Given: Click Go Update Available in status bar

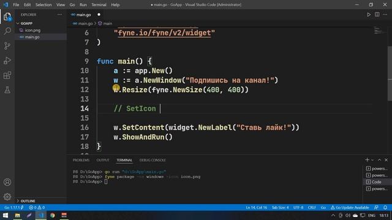Looking at the screenshot, I should [x=350, y=208].
